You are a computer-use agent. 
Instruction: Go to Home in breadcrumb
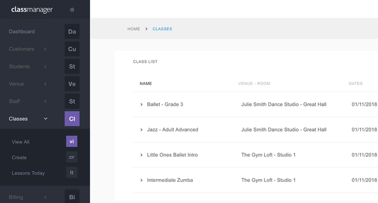[x=134, y=29]
